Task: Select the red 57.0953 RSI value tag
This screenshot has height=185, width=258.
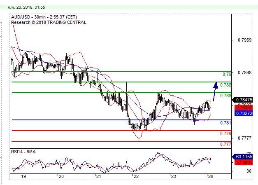Action: (x=244, y=162)
